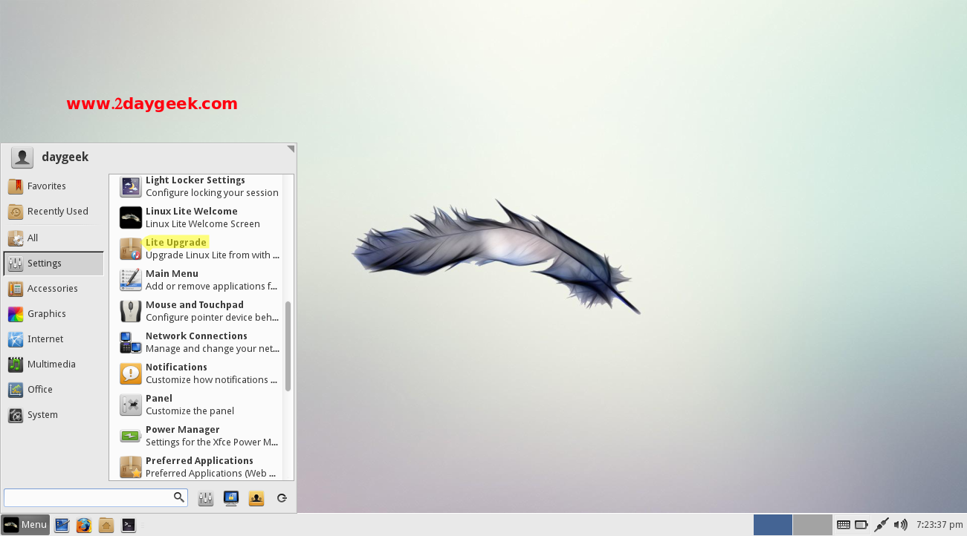Open the Favorites category
This screenshot has height=536, width=967.
(x=46, y=186)
